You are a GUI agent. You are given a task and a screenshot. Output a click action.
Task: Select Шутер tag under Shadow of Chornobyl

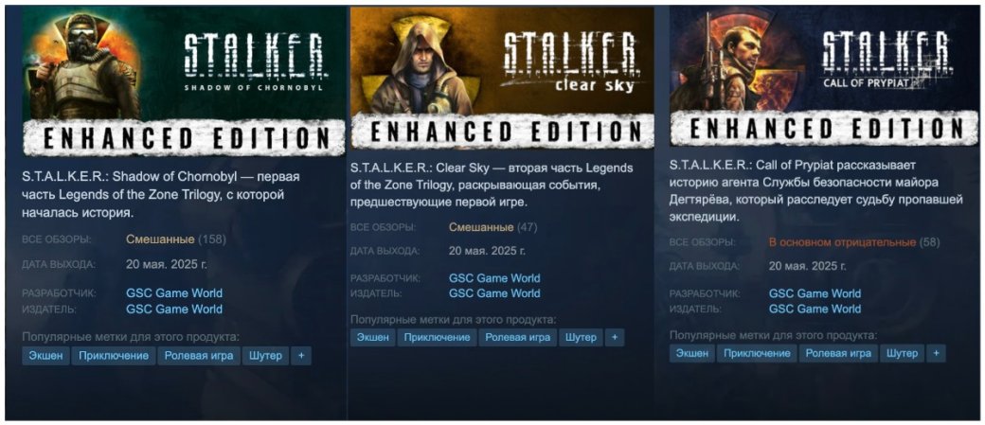tap(266, 356)
